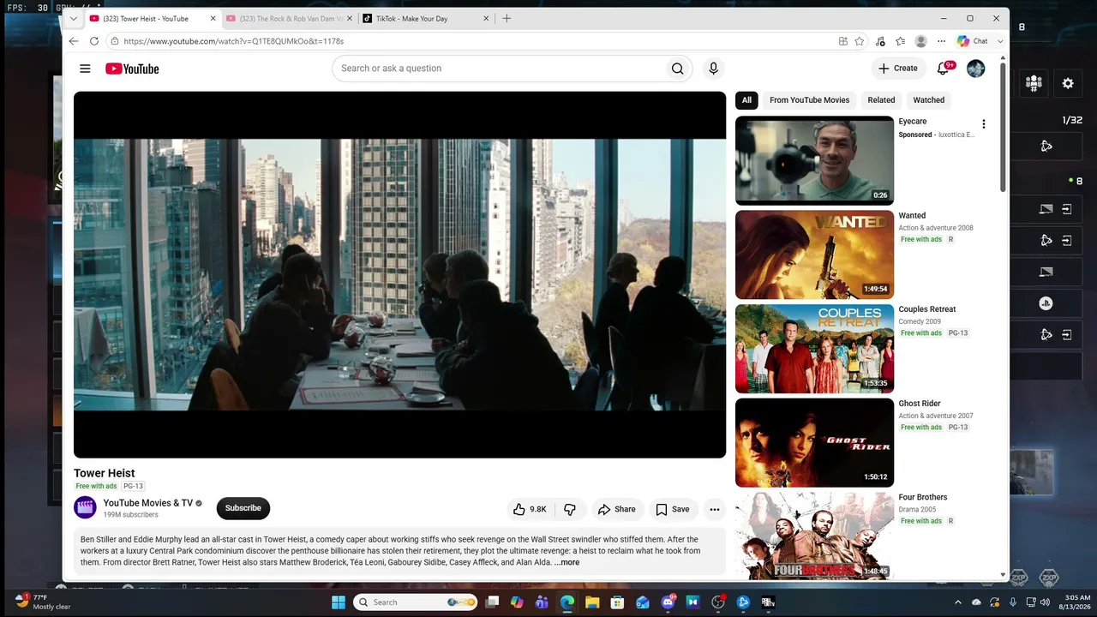The height and width of the screenshot is (617, 1097).
Task: Open the browser media control icon
Action: click(x=880, y=41)
